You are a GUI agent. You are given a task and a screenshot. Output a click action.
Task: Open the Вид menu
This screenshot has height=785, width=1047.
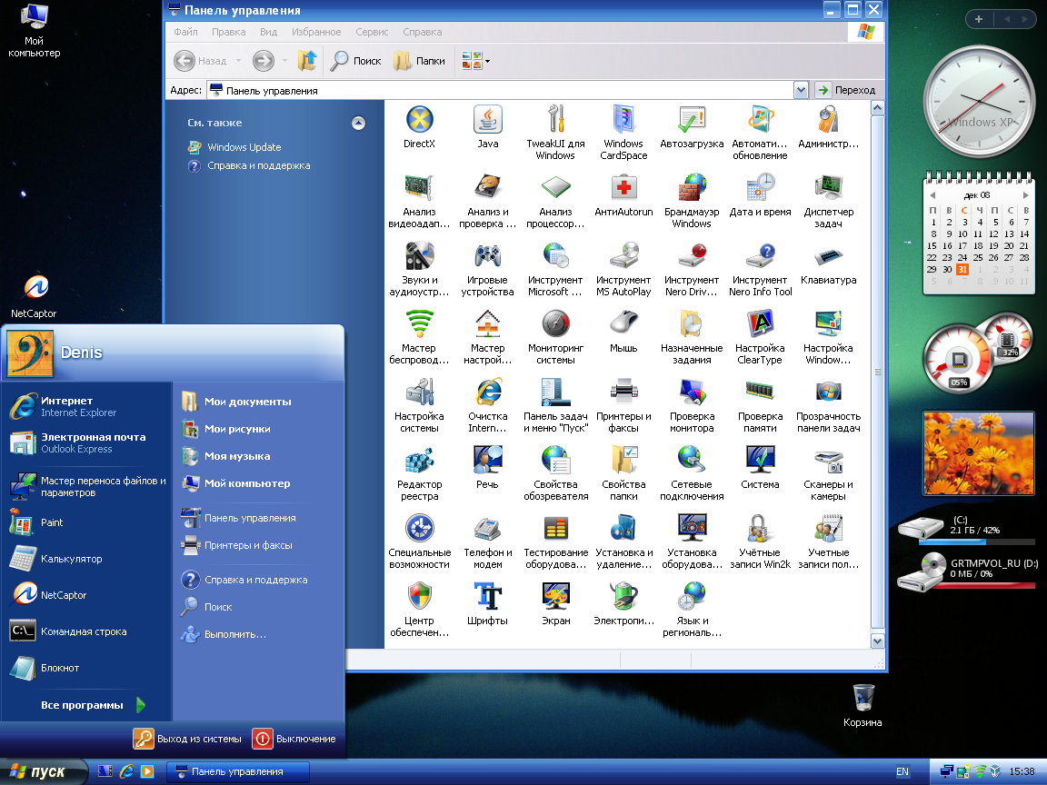(x=268, y=32)
